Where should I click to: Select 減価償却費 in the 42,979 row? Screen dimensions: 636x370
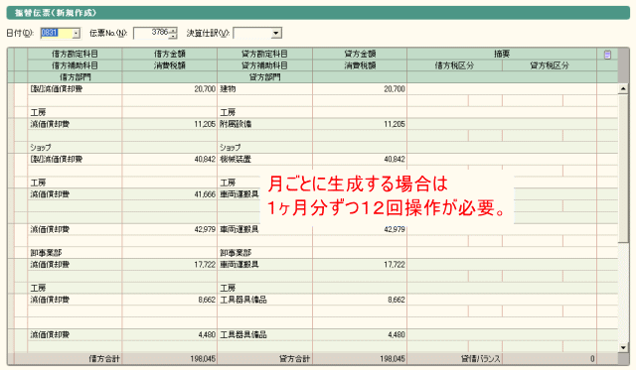click(x=75, y=229)
